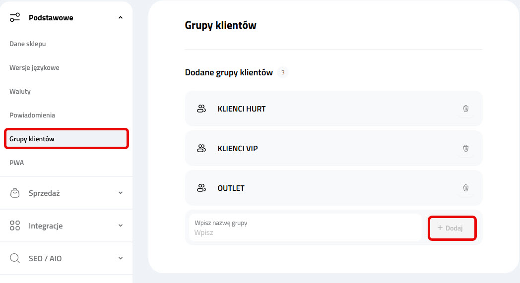Click the OUTLET group name
The image size is (520, 283).
point(231,188)
